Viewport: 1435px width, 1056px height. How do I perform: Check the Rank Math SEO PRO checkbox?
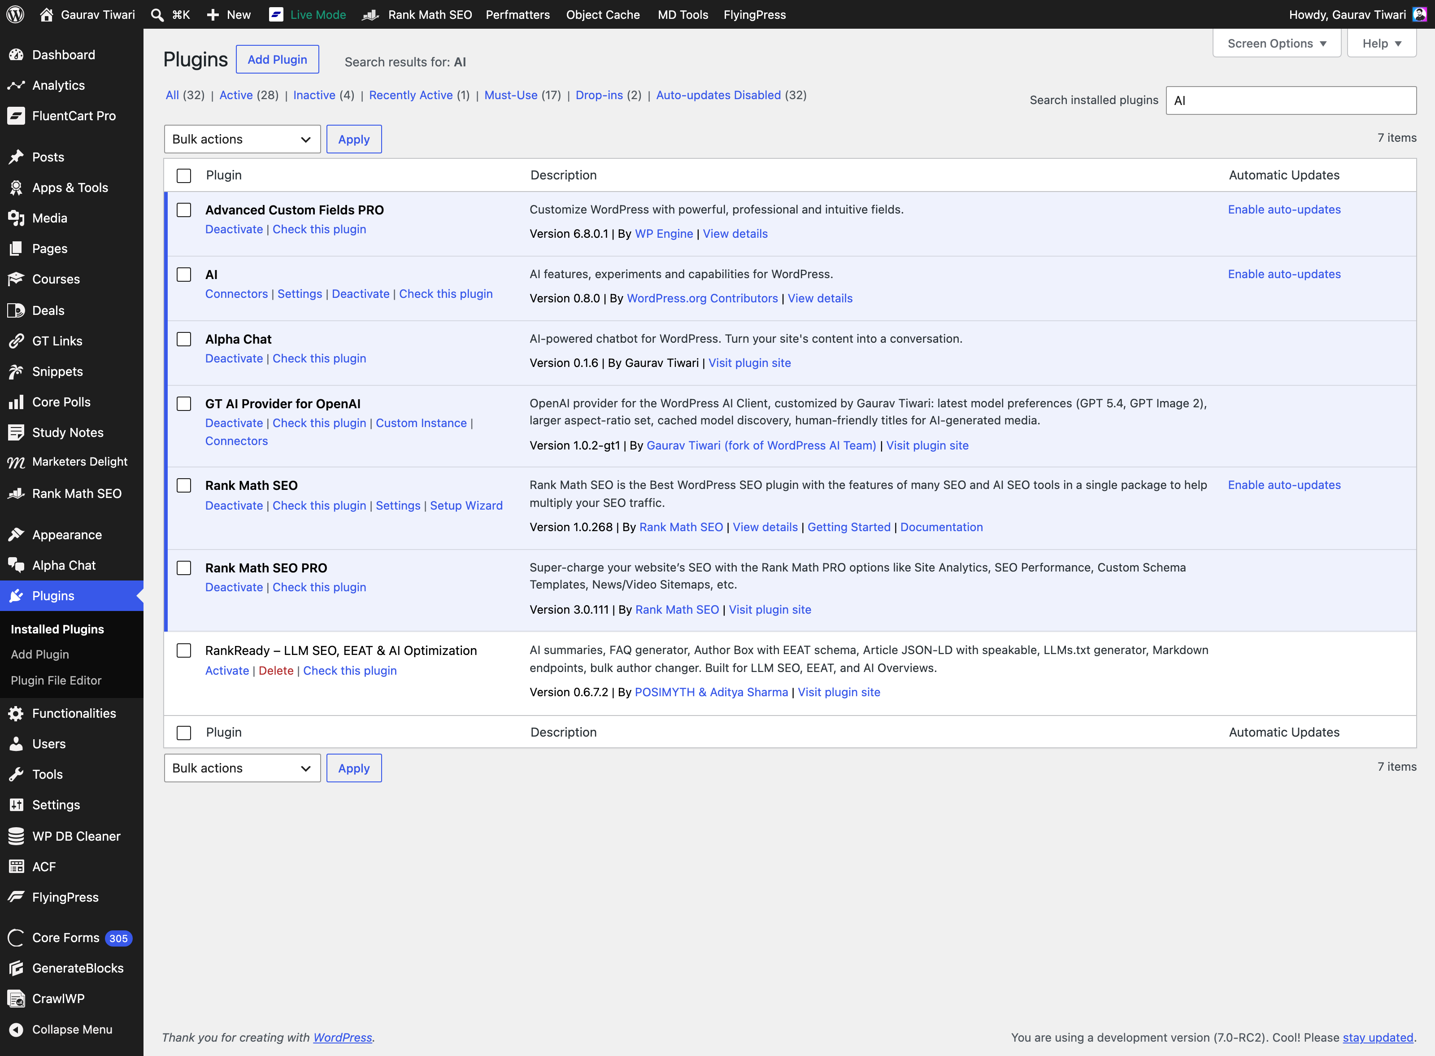(184, 568)
